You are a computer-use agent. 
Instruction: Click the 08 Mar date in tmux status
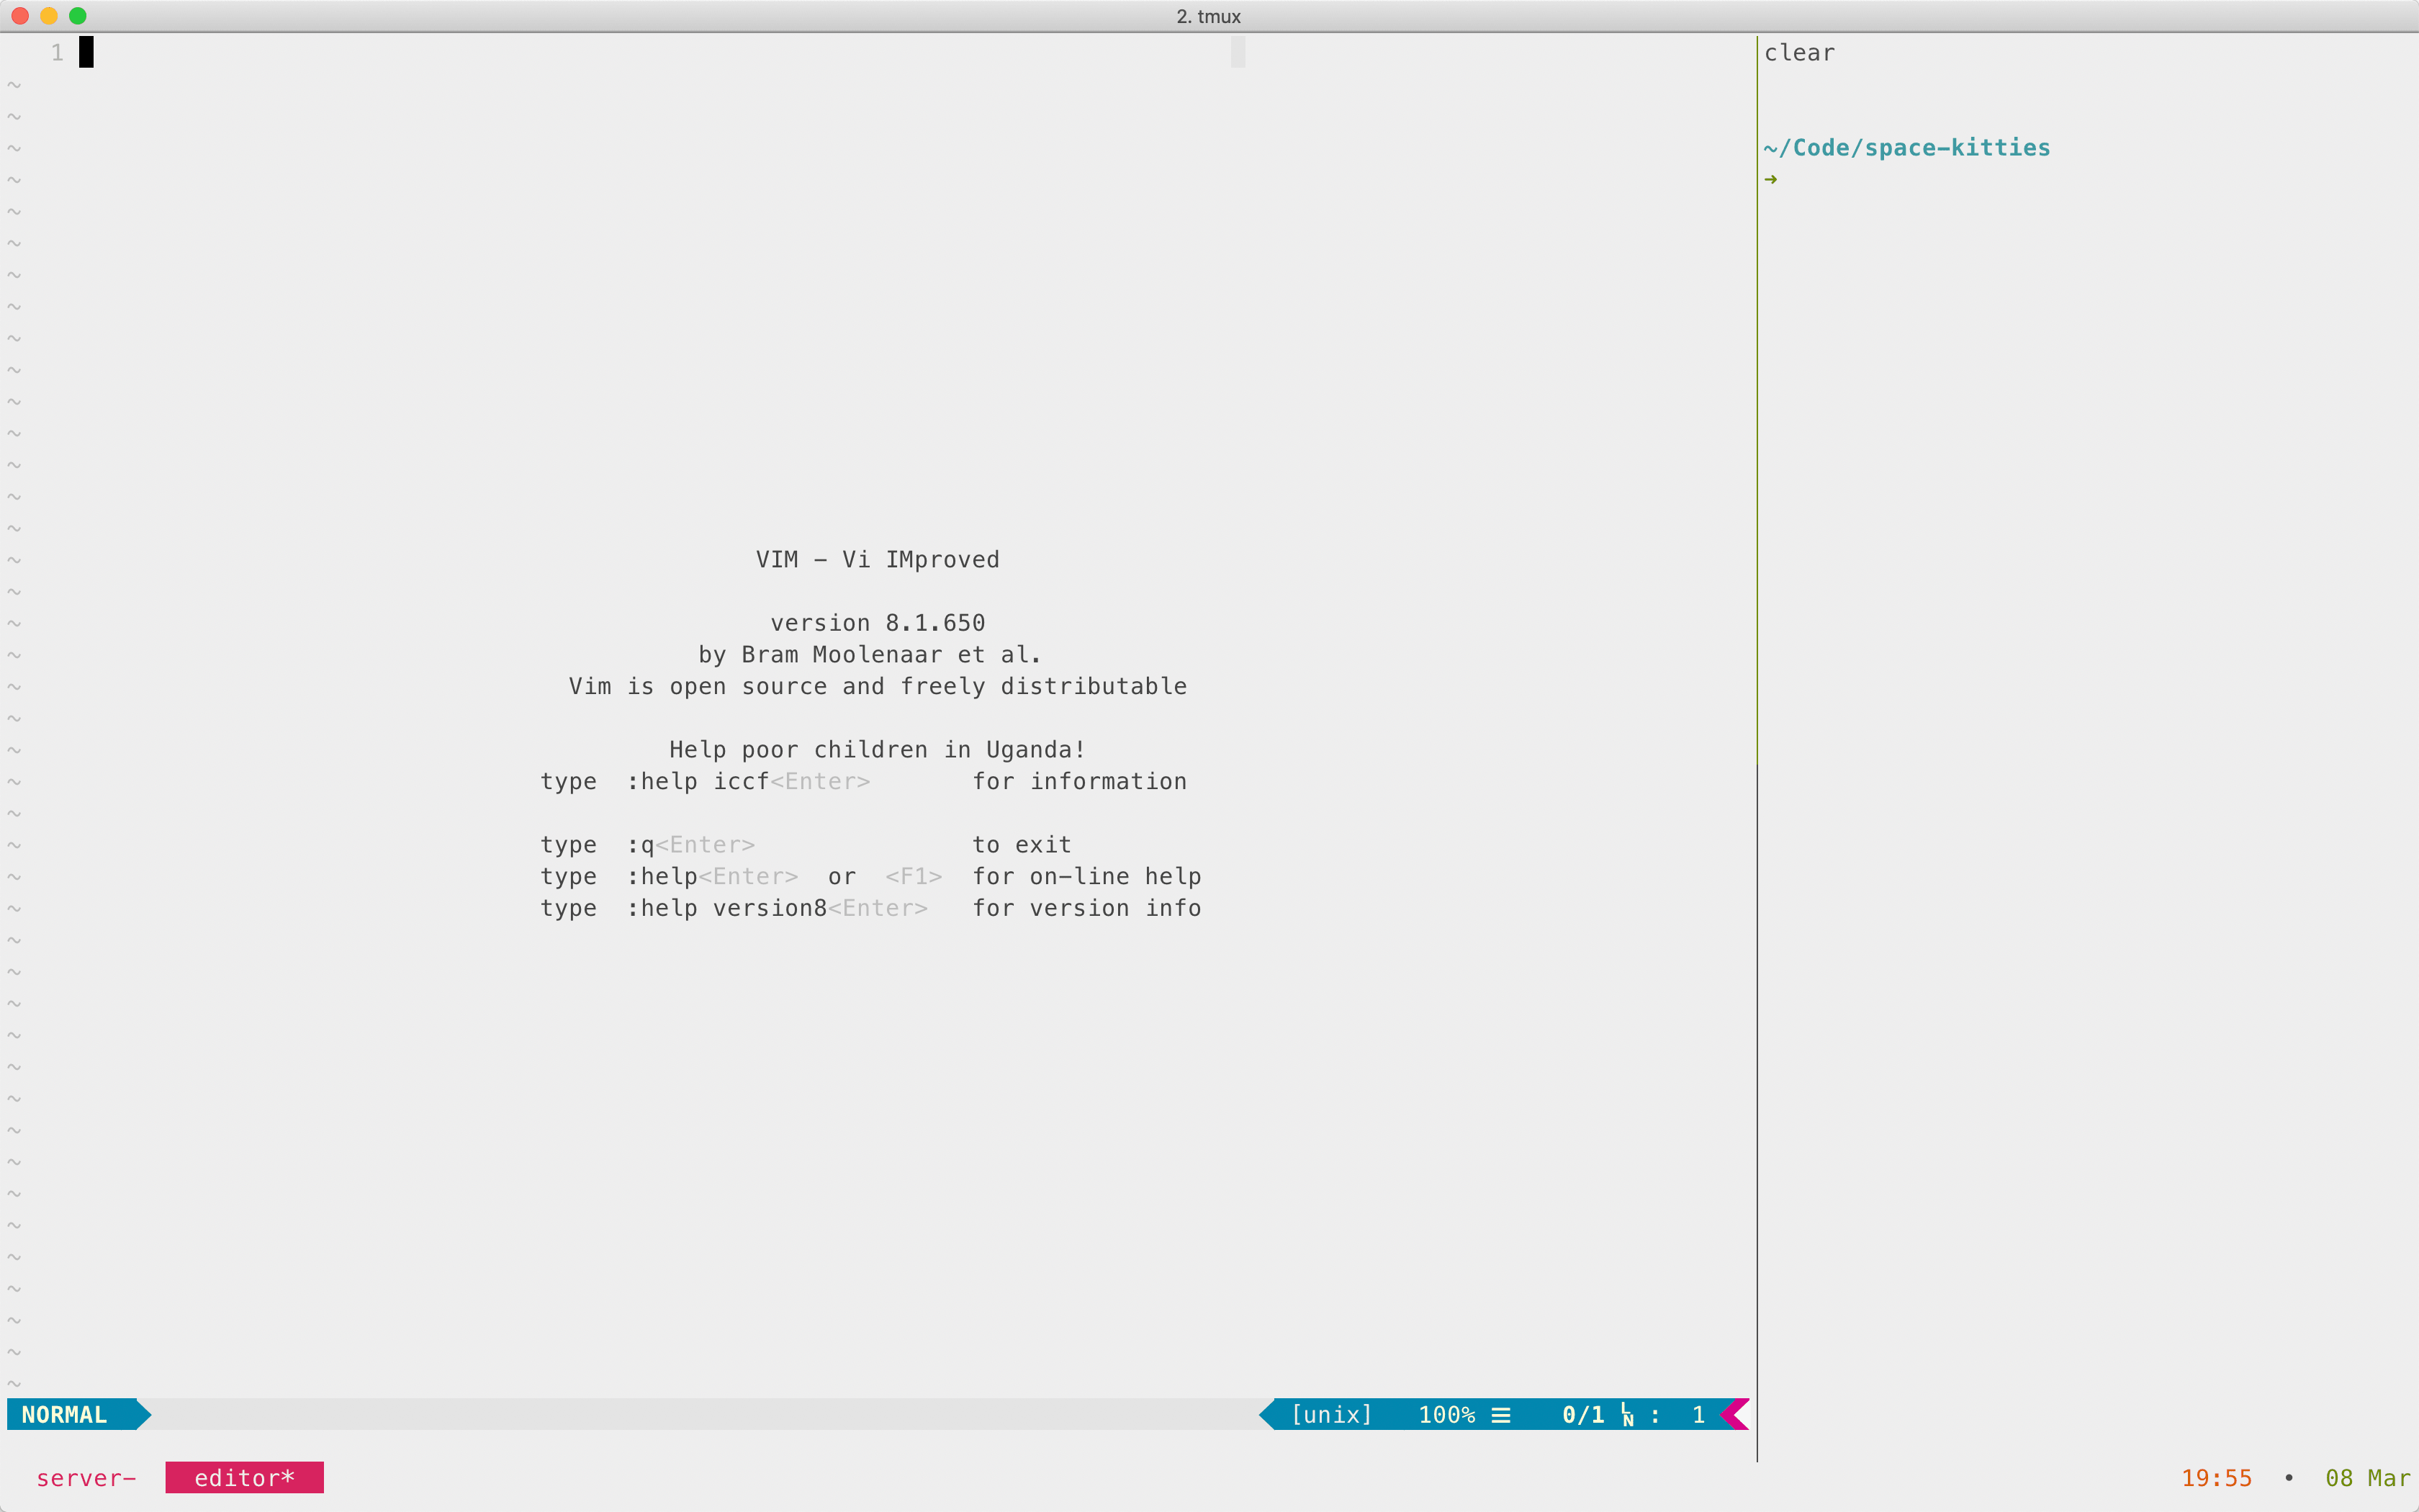pos(2368,1478)
